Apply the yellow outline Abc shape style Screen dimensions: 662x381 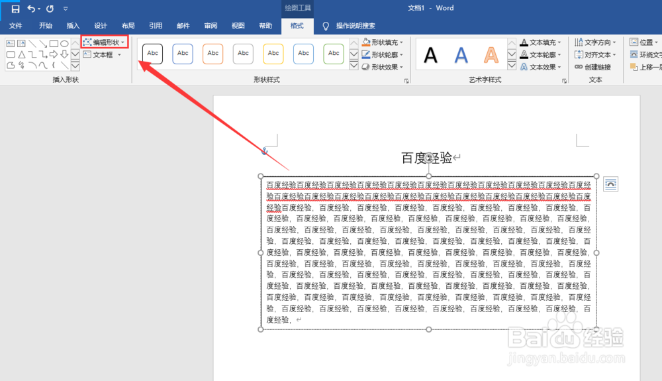pos(273,54)
